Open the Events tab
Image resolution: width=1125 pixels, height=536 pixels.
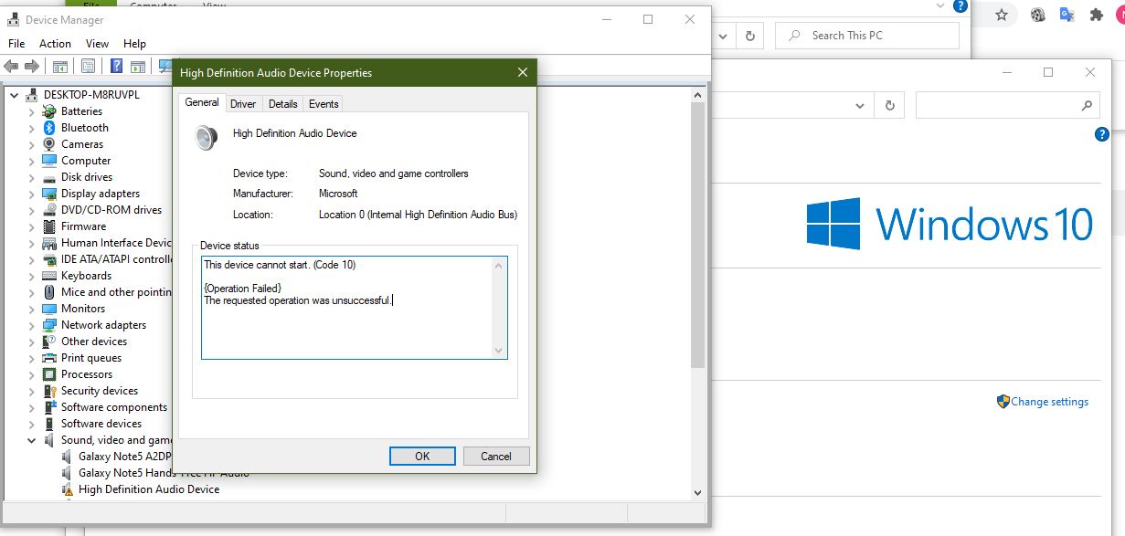[x=324, y=104]
